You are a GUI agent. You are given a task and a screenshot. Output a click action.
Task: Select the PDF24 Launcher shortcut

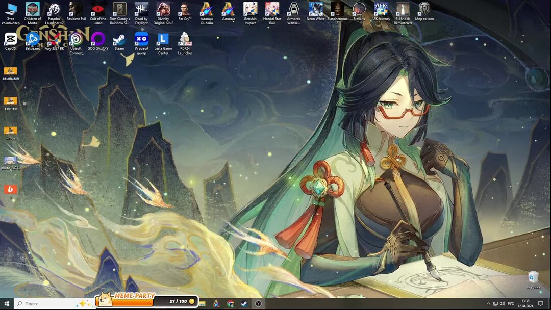coord(185,43)
